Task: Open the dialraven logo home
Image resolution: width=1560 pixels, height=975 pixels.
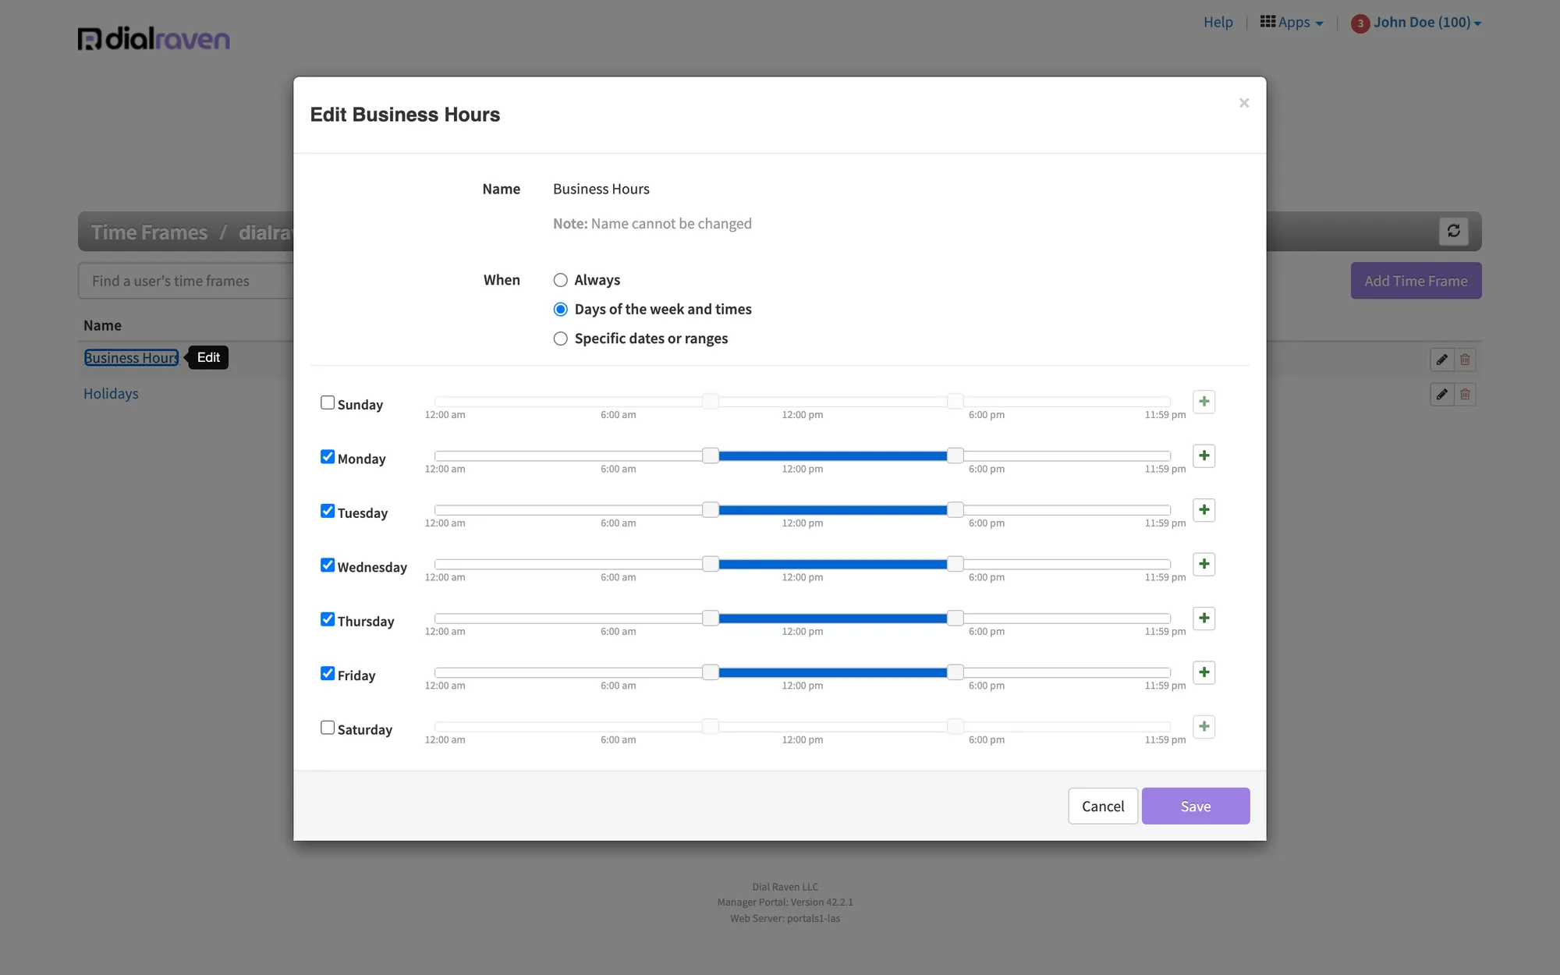Action: click(x=154, y=38)
